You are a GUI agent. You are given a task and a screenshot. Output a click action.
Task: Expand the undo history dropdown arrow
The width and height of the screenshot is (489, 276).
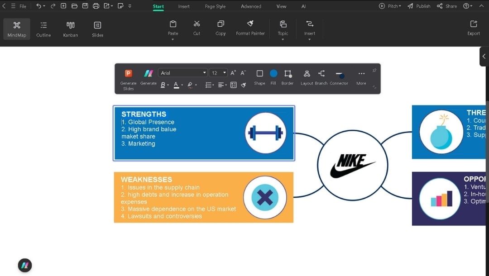(x=44, y=6)
